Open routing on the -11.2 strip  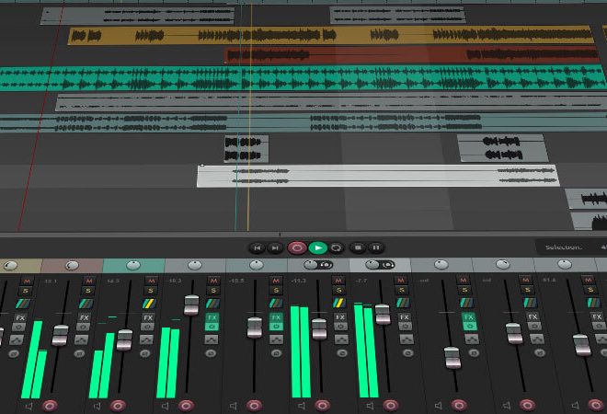pos(338,302)
